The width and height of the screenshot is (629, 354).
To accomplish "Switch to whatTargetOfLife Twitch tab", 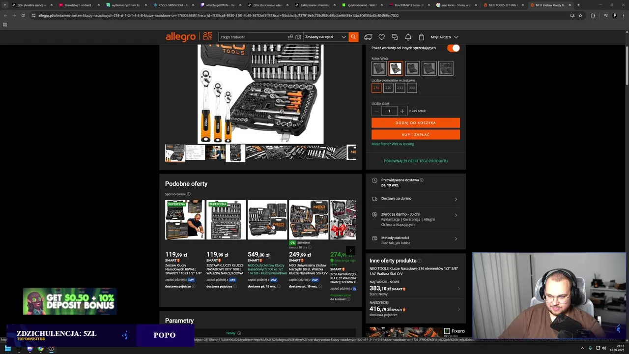I will coord(220,5).
